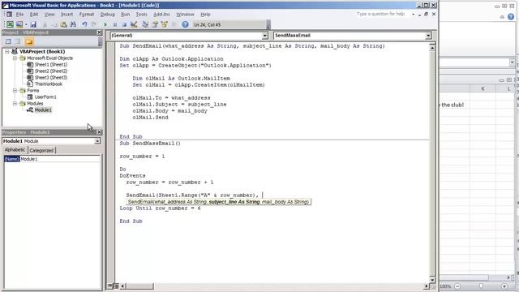Click the code window horizontal scrollbar thumb

click(140, 286)
